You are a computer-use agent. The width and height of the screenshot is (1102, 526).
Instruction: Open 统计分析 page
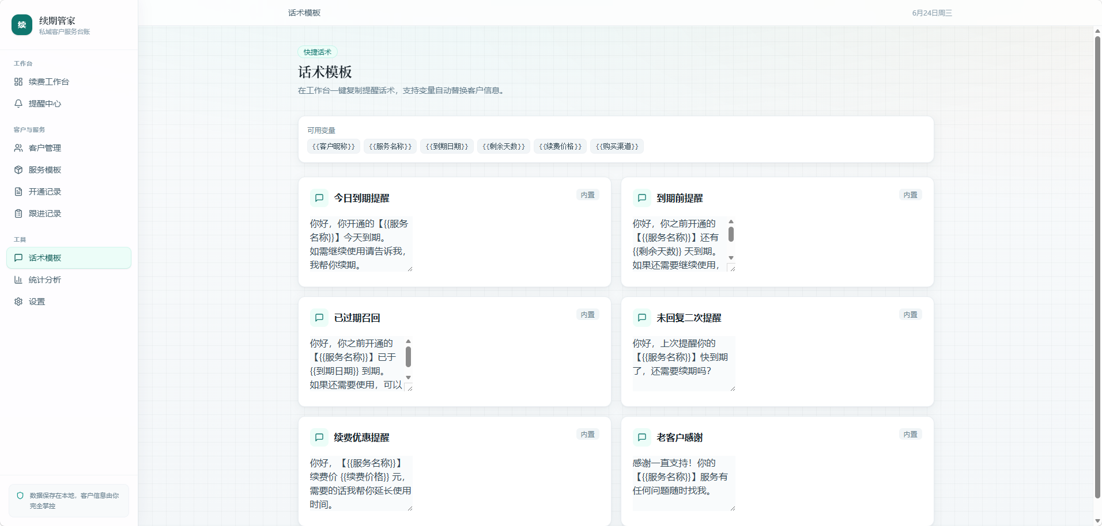coord(69,280)
